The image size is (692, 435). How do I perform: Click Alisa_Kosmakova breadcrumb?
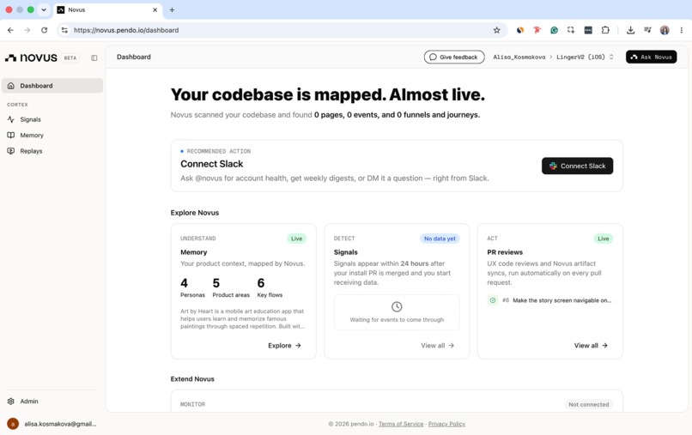pyautogui.click(x=519, y=57)
